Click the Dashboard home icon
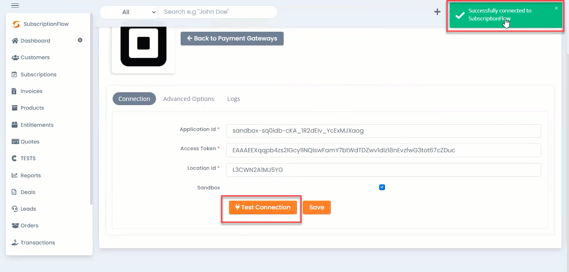Screen dimensions: 569x272 click(x=15, y=40)
